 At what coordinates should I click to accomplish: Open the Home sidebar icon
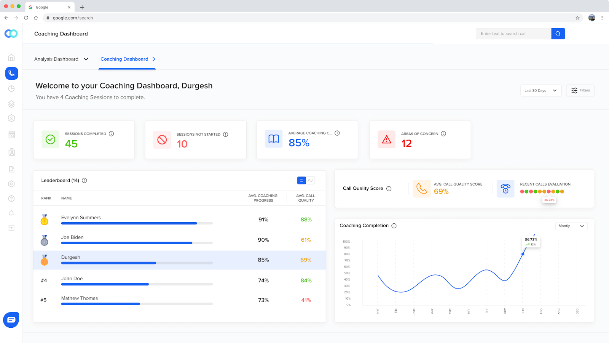coord(11,57)
